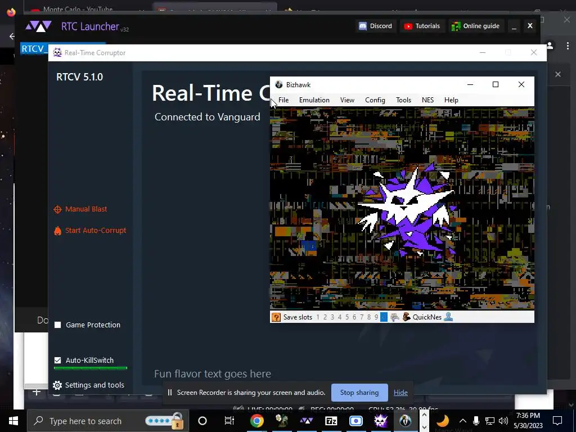Click the Stop sharing button
The height and width of the screenshot is (432, 576).
(359, 393)
